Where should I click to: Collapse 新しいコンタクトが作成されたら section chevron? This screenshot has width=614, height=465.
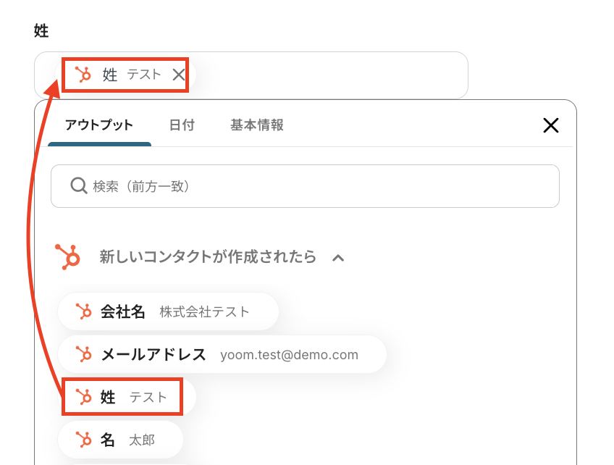337,257
